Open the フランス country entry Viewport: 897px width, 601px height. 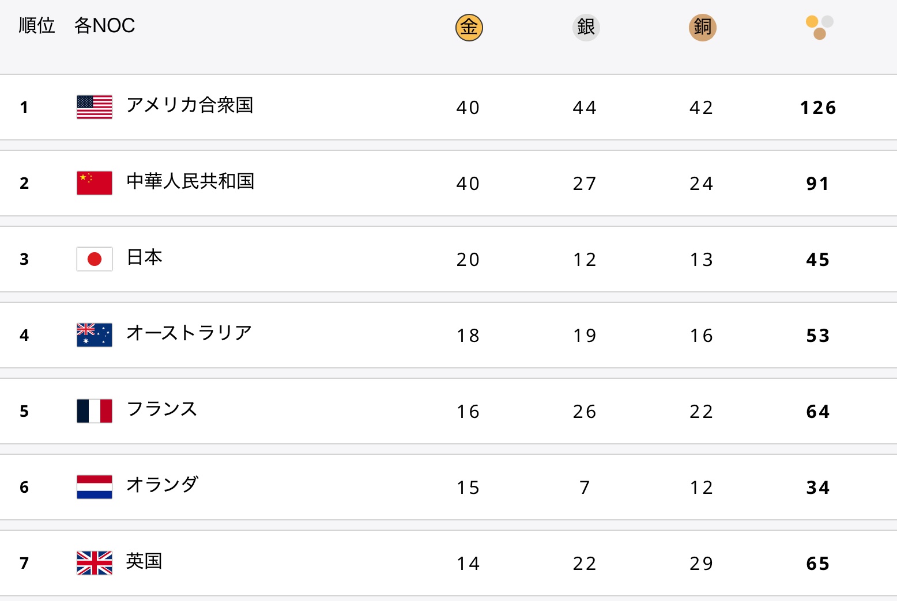[x=162, y=409]
